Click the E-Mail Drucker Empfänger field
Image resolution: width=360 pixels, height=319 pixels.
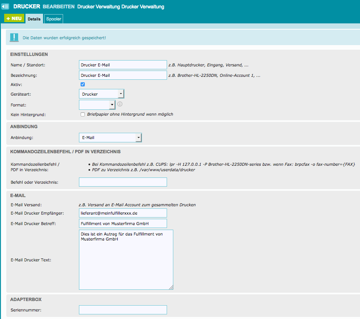tap(123, 213)
